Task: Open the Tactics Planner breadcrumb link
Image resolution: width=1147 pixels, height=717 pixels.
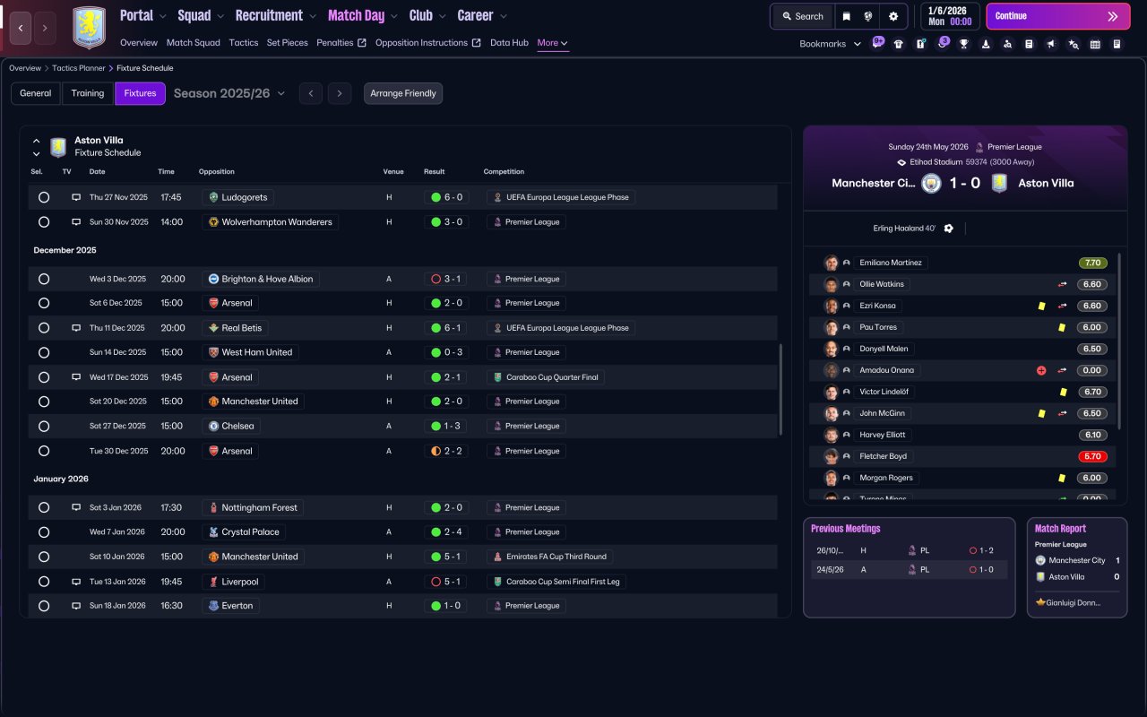Action: pyautogui.click(x=77, y=68)
